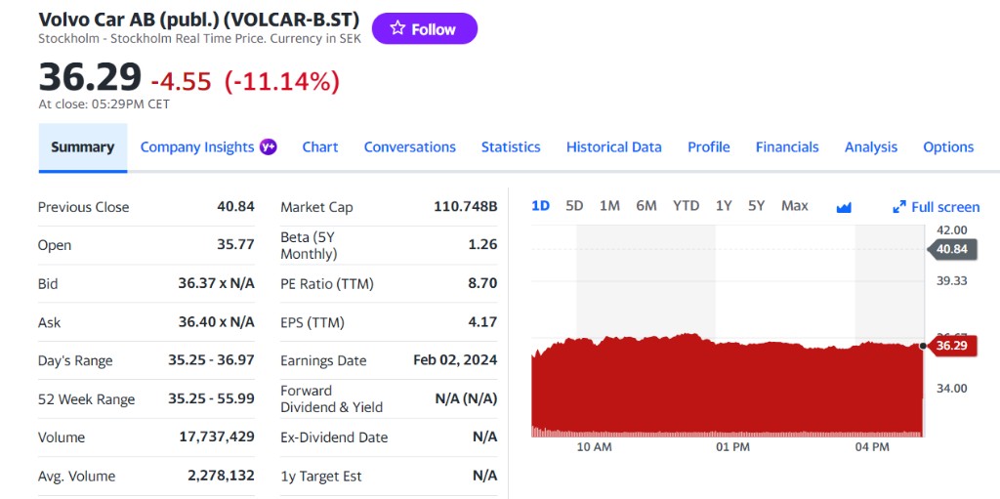The image size is (1000, 499).
Task: Set chart range to YTD
Action: 687,205
